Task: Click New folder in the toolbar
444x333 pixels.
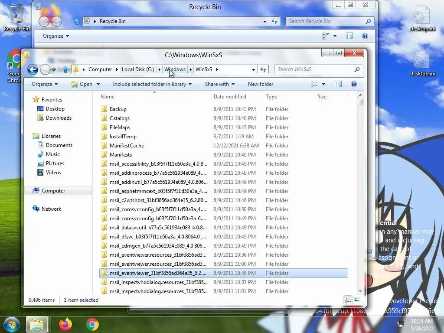Action: point(261,84)
